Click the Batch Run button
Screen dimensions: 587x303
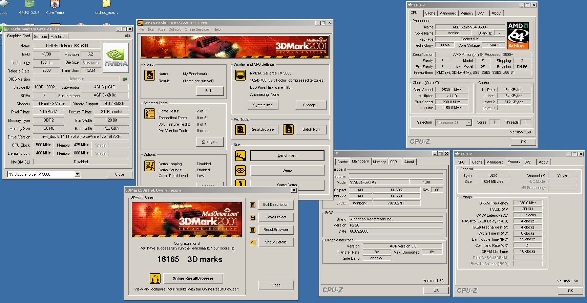[311, 129]
